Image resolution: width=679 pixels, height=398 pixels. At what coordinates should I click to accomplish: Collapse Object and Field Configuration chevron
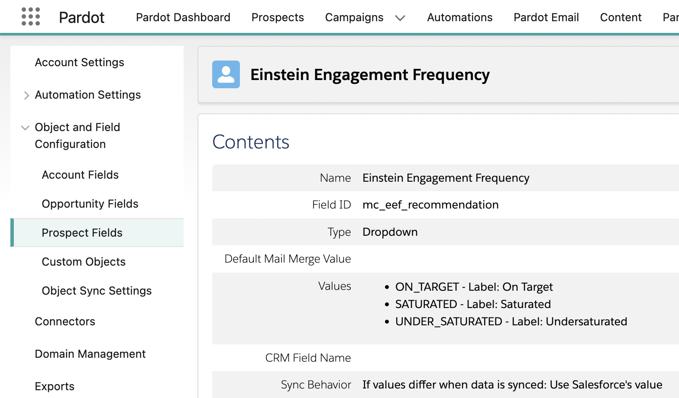[x=25, y=128]
